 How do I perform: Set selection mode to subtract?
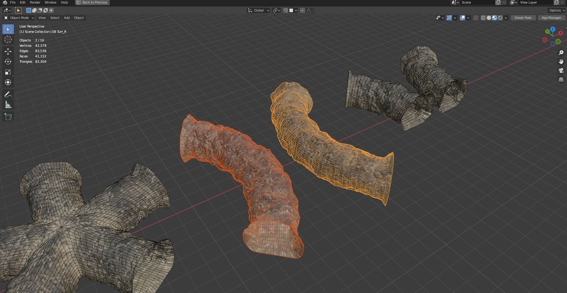point(40,10)
